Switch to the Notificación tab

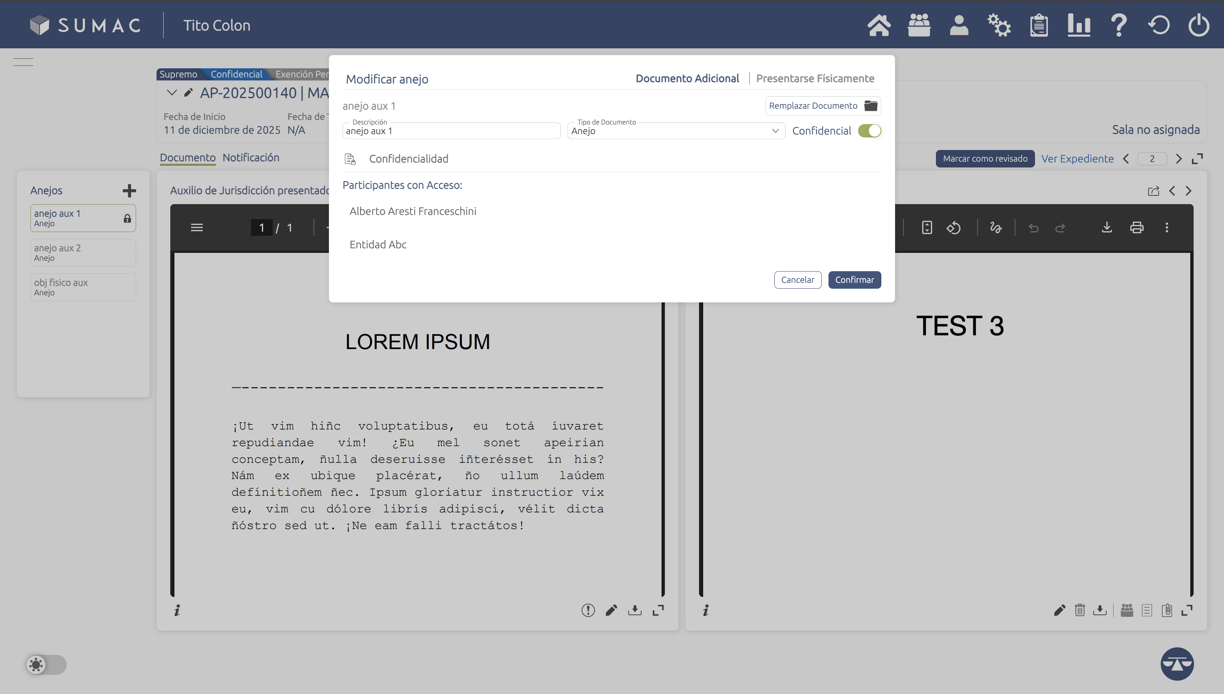(x=251, y=158)
